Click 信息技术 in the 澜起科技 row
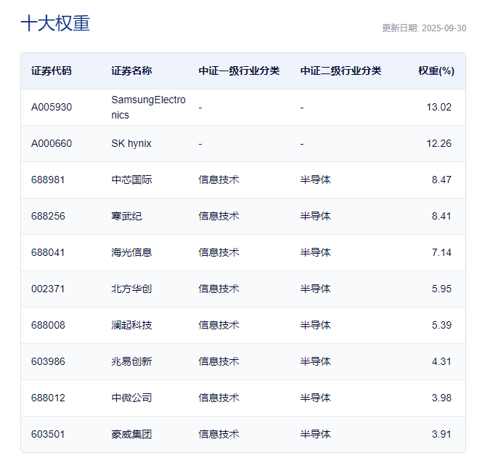 point(219,325)
